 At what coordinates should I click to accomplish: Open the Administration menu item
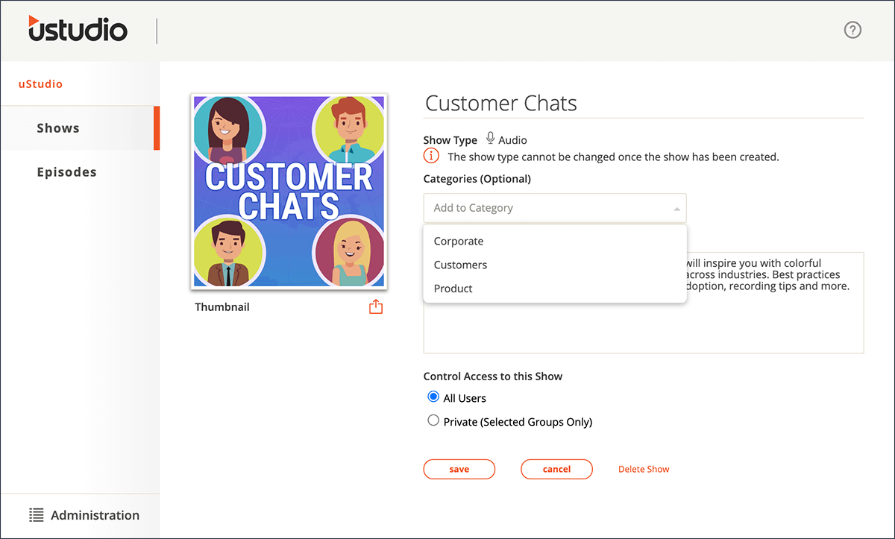click(x=95, y=515)
